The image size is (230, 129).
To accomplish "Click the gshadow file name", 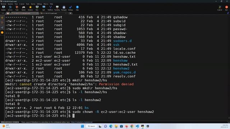I will [120, 17].
